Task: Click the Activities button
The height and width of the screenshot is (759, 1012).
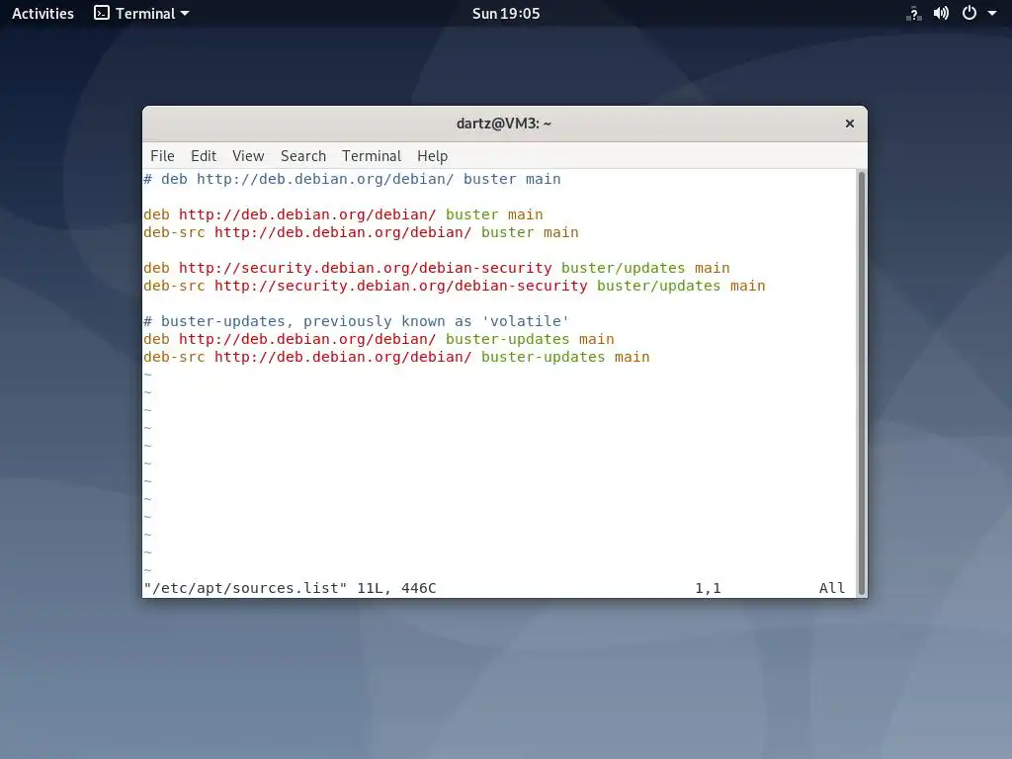Action: click(42, 13)
